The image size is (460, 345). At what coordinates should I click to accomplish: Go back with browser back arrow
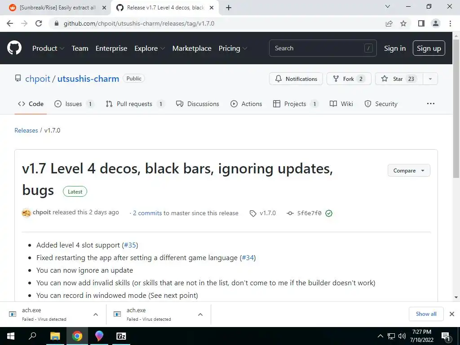tap(10, 23)
